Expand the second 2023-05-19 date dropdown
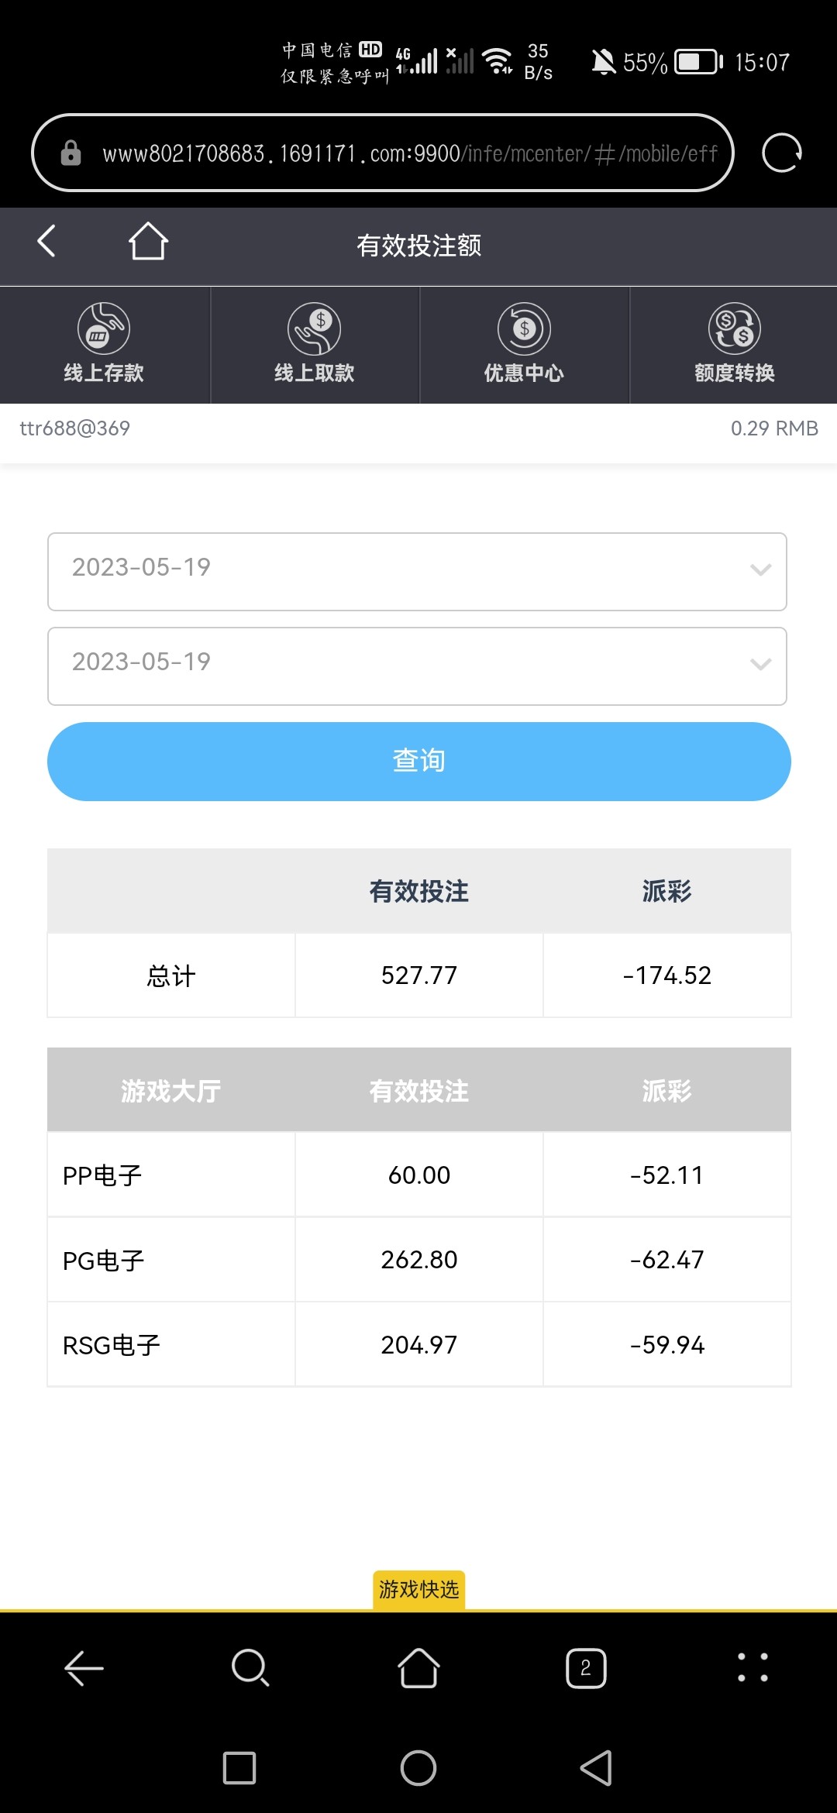Viewport: 837px width, 1813px height. [418, 666]
